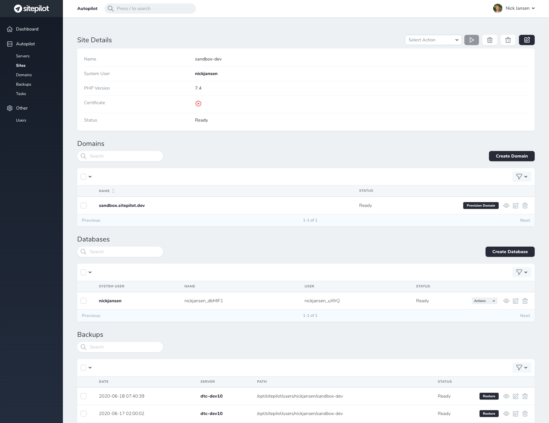Focus the Press / to search field
The width and height of the screenshot is (549, 423).
[x=150, y=9]
